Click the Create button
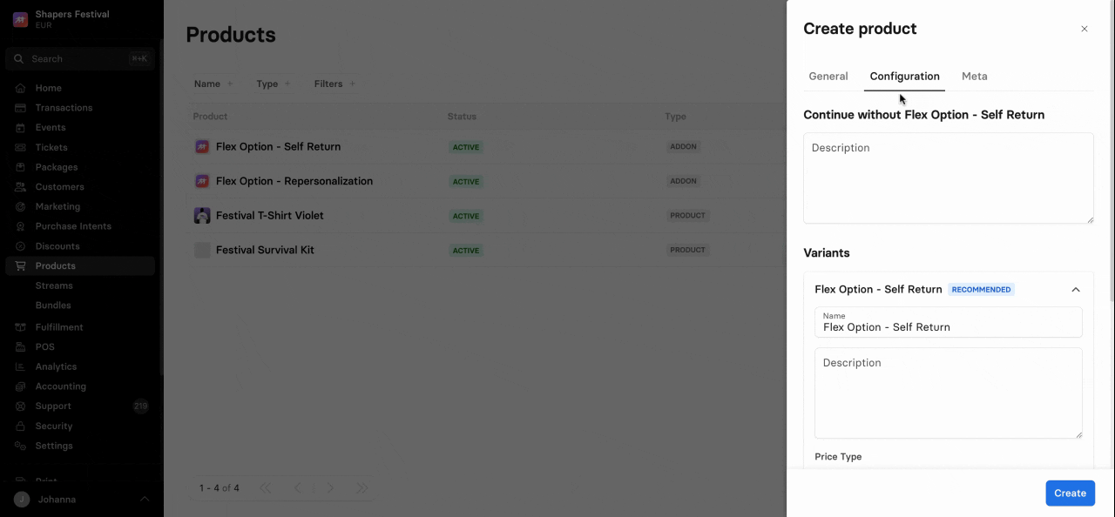Viewport: 1115px width, 517px height. pos(1070,493)
